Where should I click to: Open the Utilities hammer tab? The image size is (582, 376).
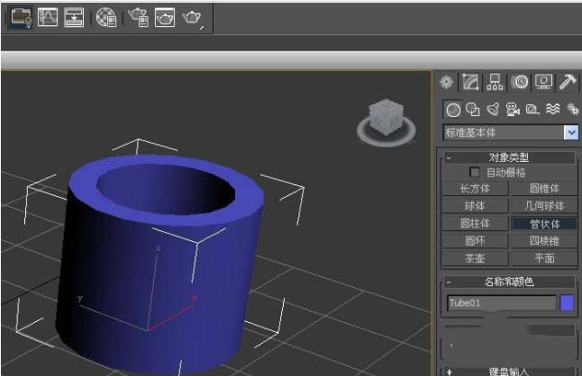tap(568, 82)
